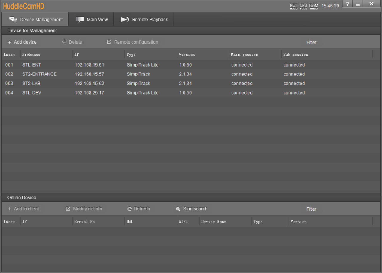
Task: Select the STL-ENT device row
Action: click(x=191, y=65)
